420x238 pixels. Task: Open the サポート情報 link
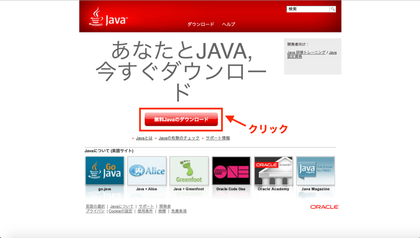[x=218, y=138]
